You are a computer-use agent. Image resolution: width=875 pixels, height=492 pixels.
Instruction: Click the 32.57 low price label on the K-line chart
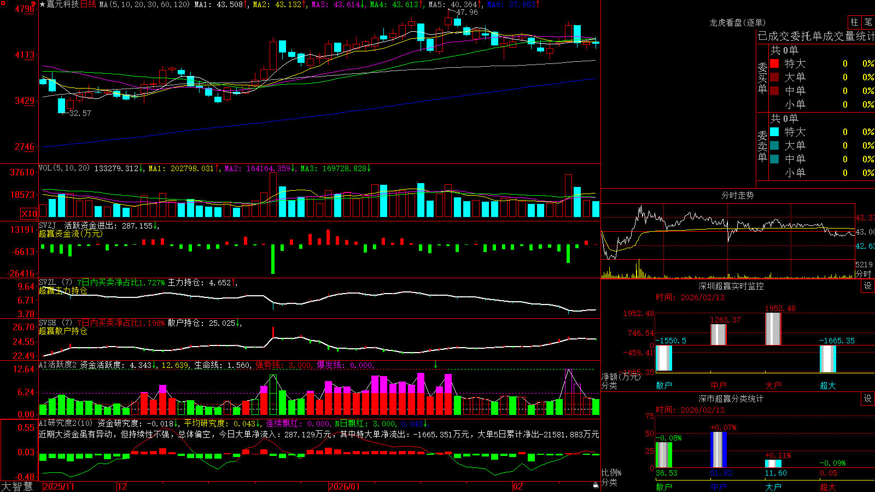pyautogui.click(x=80, y=113)
